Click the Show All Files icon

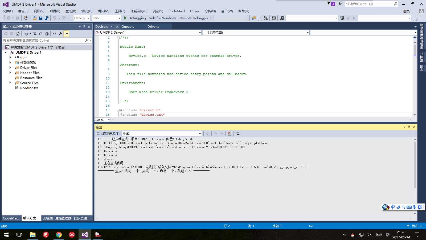click(47, 34)
